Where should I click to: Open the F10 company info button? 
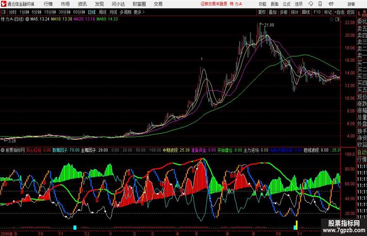[x=317, y=12]
